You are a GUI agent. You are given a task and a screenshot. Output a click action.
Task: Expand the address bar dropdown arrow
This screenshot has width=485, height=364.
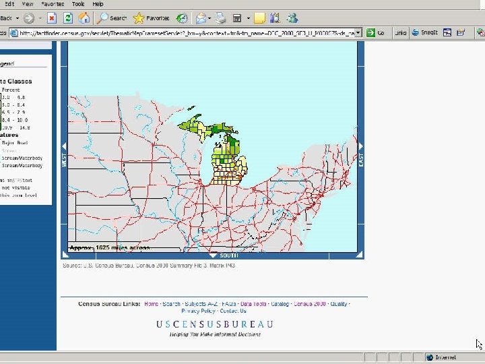coord(358,33)
